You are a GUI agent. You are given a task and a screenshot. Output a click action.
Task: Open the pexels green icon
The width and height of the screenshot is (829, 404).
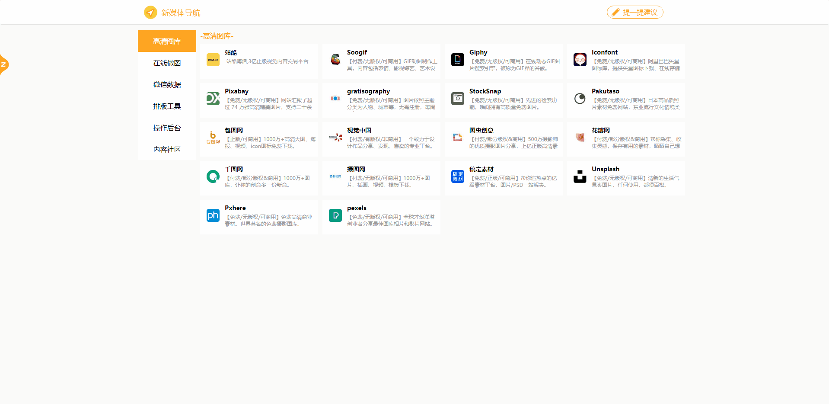(x=335, y=215)
